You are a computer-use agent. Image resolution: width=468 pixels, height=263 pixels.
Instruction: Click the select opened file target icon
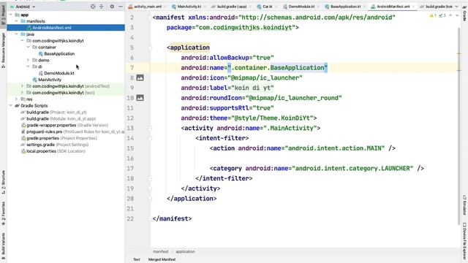point(93,7)
